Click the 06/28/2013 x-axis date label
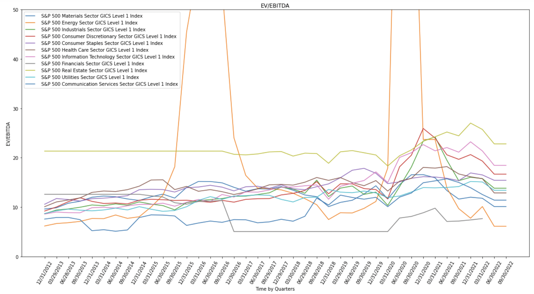This screenshot has width=534, height=294. (x=68, y=273)
